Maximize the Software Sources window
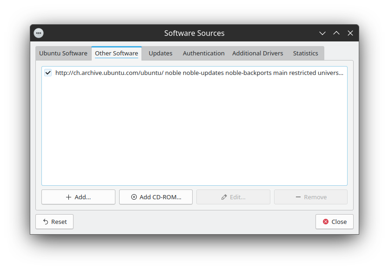The width and height of the screenshot is (389, 270). tap(336, 33)
